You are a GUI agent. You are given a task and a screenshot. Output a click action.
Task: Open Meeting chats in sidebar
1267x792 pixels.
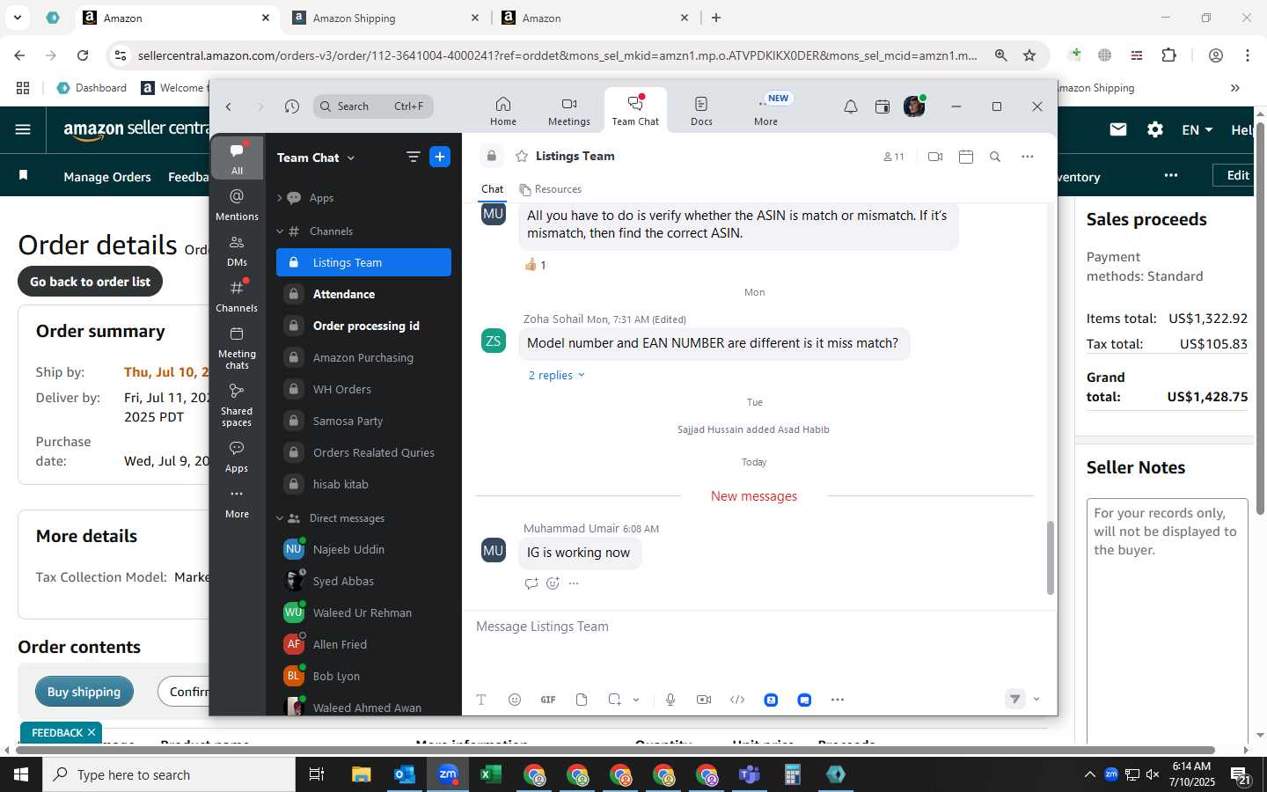(237, 348)
